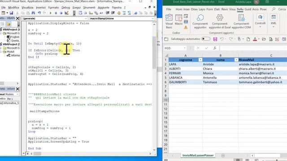Reset macro execution with the stop icon
This screenshot has height=161, width=287.
[x=61, y=13]
